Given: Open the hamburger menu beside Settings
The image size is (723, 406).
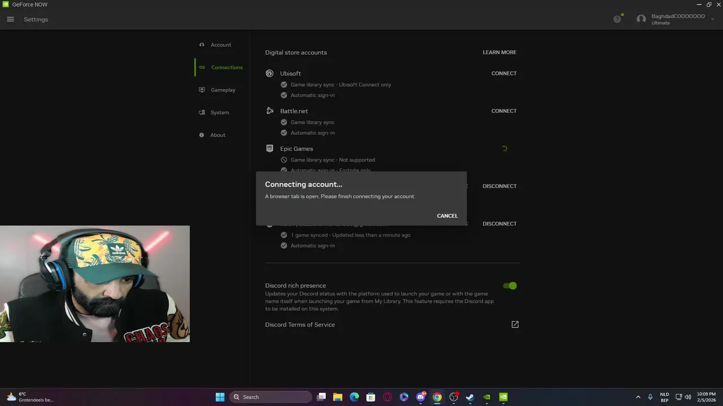Looking at the screenshot, I should (x=10, y=19).
